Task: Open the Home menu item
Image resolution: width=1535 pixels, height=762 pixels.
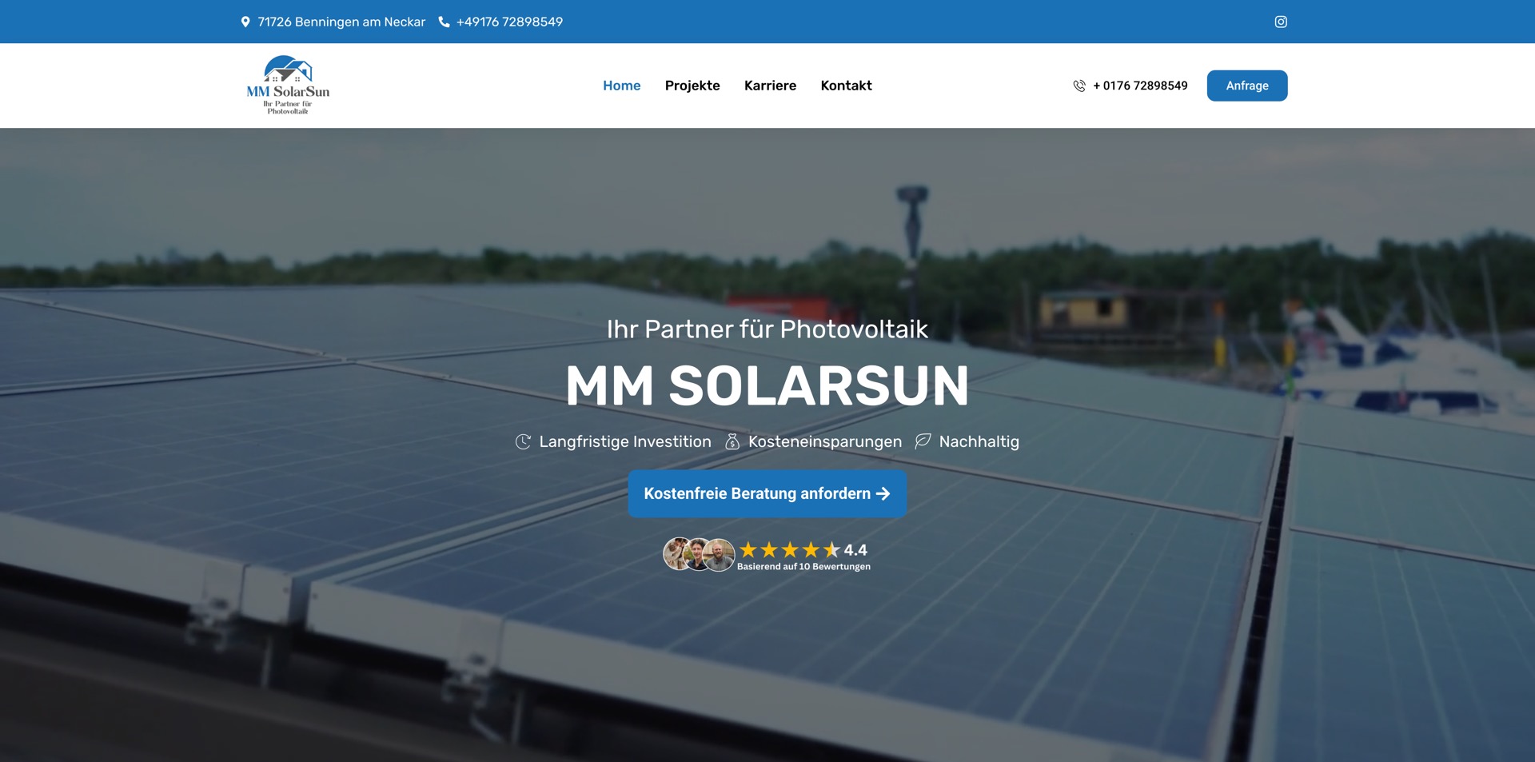Action: point(621,86)
